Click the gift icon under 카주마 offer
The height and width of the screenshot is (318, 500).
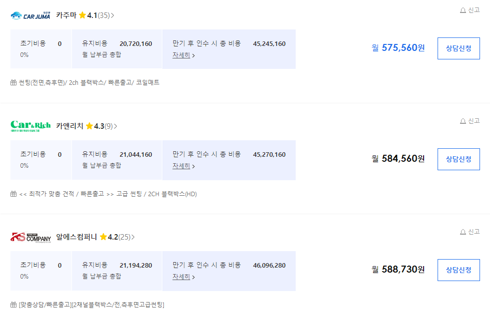point(13,82)
